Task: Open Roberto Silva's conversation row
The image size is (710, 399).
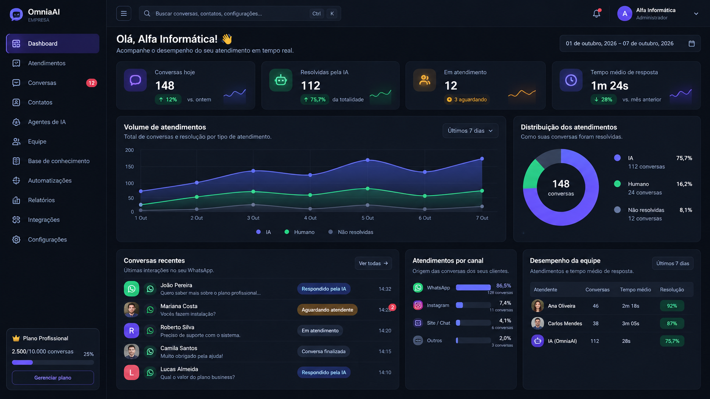Action: (x=258, y=331)
